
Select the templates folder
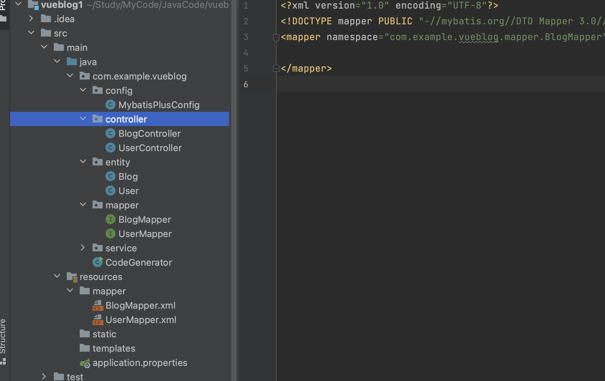(114, 348)
